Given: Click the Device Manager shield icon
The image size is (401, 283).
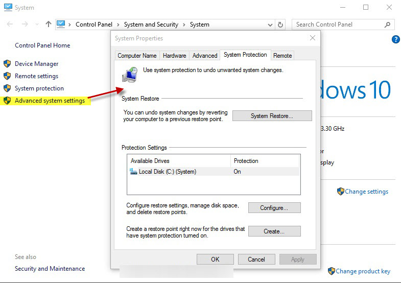Looking at the screenshot, I should (7, 64).
